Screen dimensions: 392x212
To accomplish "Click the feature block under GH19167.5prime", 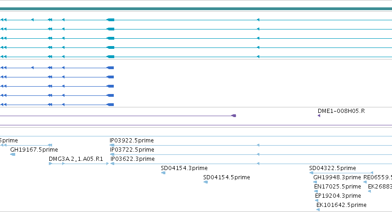I will [x=13, y=154].
